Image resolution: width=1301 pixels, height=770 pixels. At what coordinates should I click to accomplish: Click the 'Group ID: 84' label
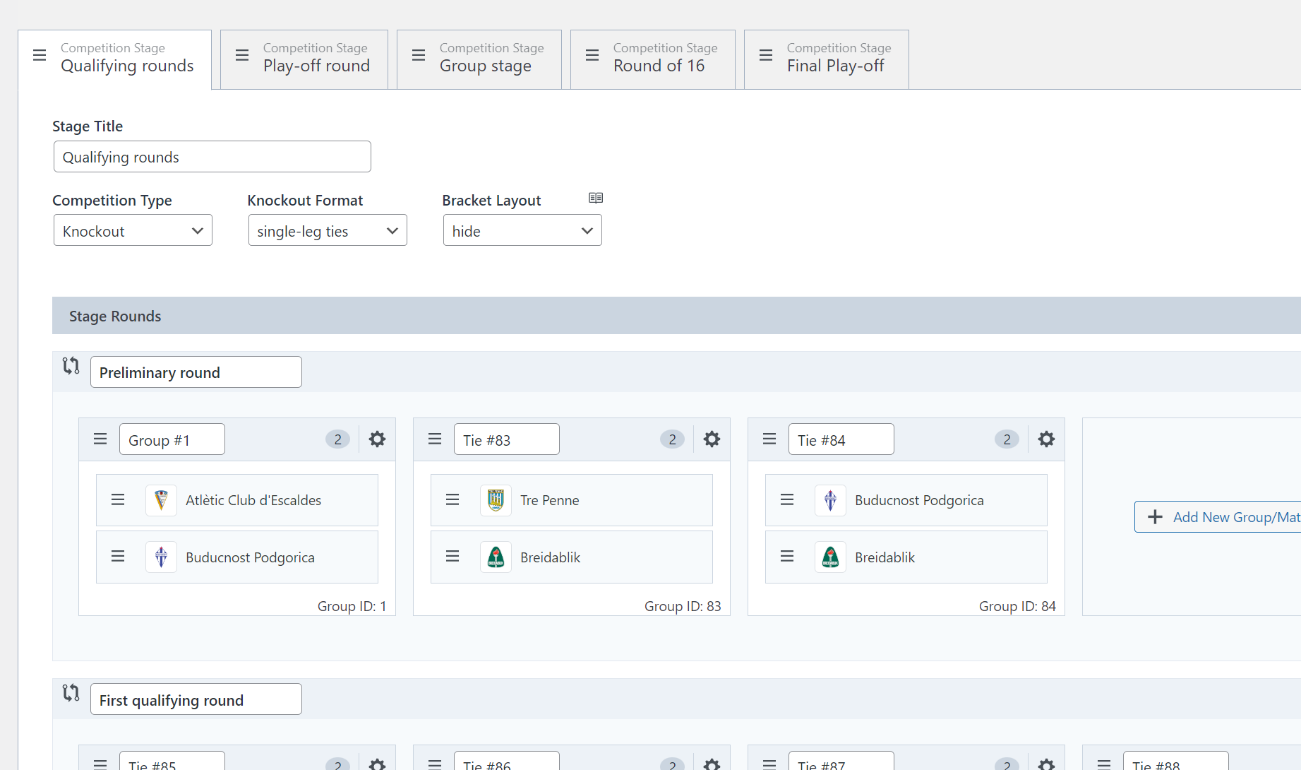1017,606
